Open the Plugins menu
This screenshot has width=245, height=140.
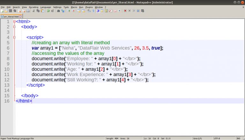click(89, 7)
